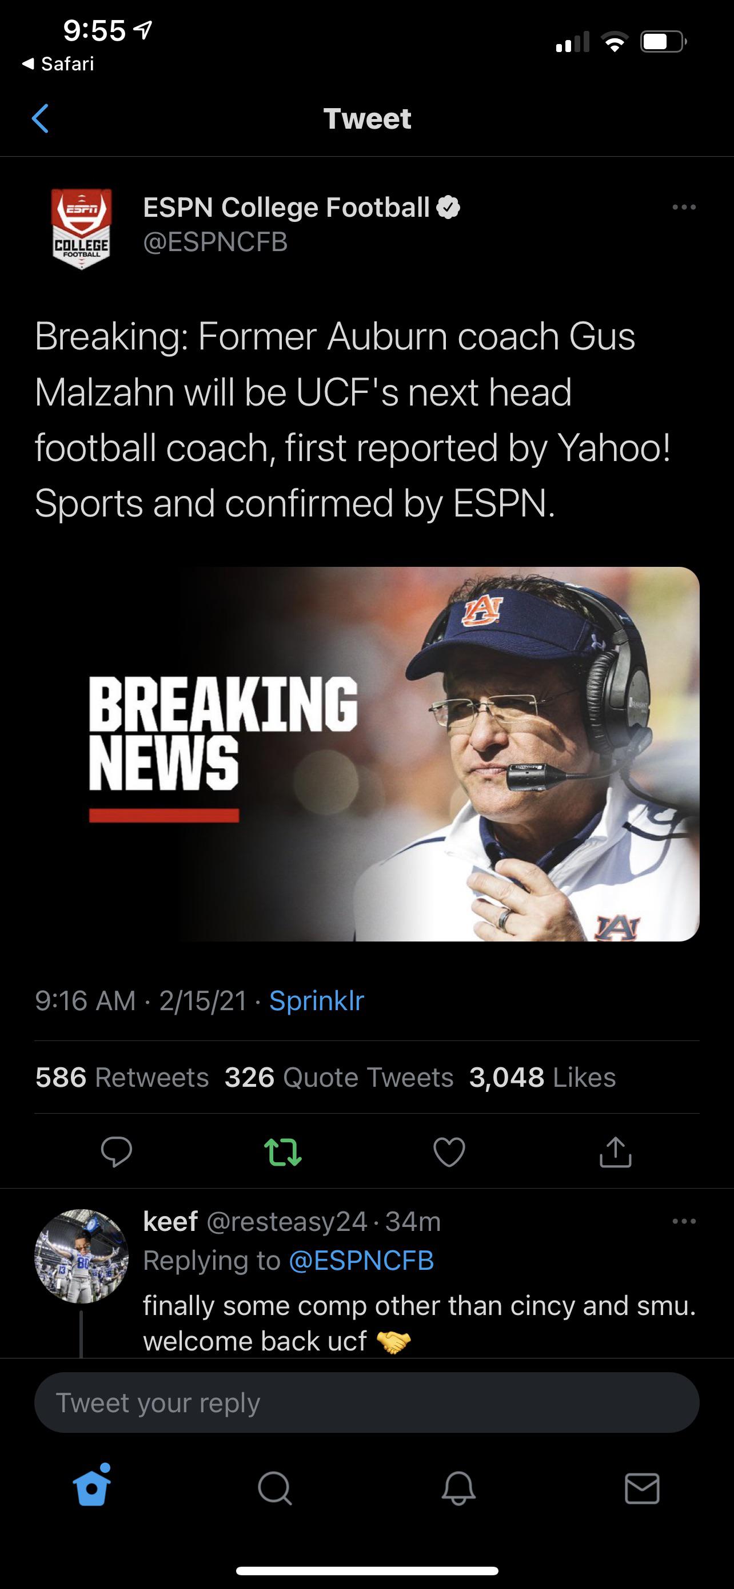
Task: View the 586 Retweets list
Action: point(122,1077)
